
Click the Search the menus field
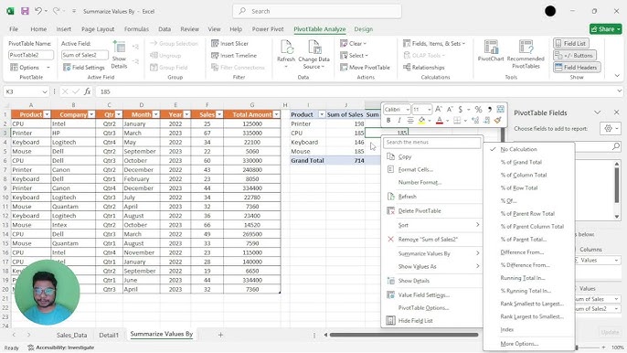[x=431, y=142]
